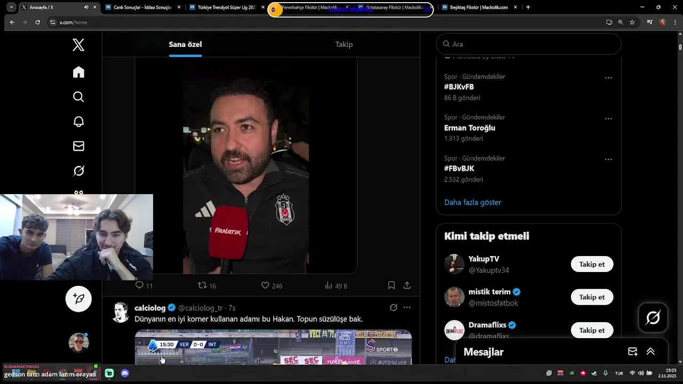This screenshot has width=683, height=384.
Task: View analytics of post showing 49 B
Action: pos(336,285)
